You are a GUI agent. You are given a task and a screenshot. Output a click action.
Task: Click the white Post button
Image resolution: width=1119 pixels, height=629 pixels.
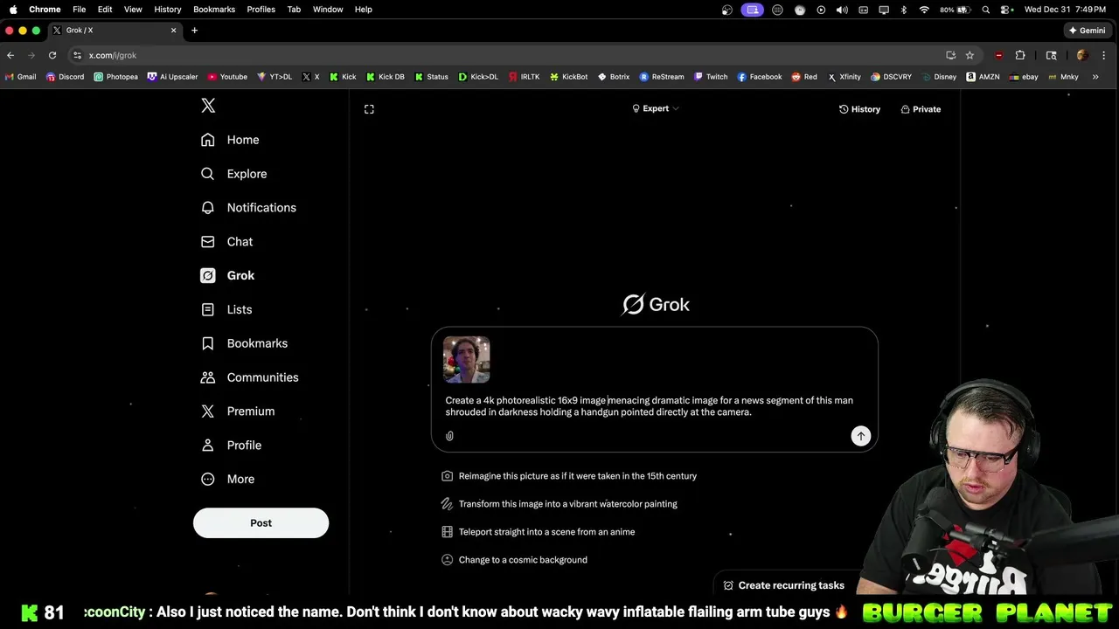tap(261, 523)
